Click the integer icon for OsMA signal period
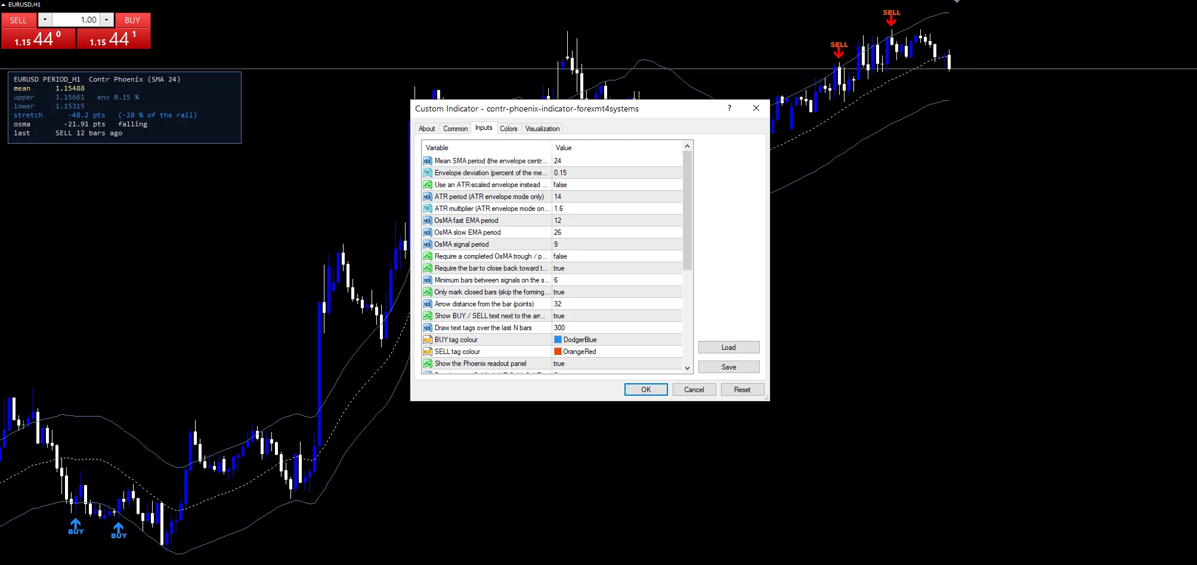Screen dimensions: 1197x565 427,244
